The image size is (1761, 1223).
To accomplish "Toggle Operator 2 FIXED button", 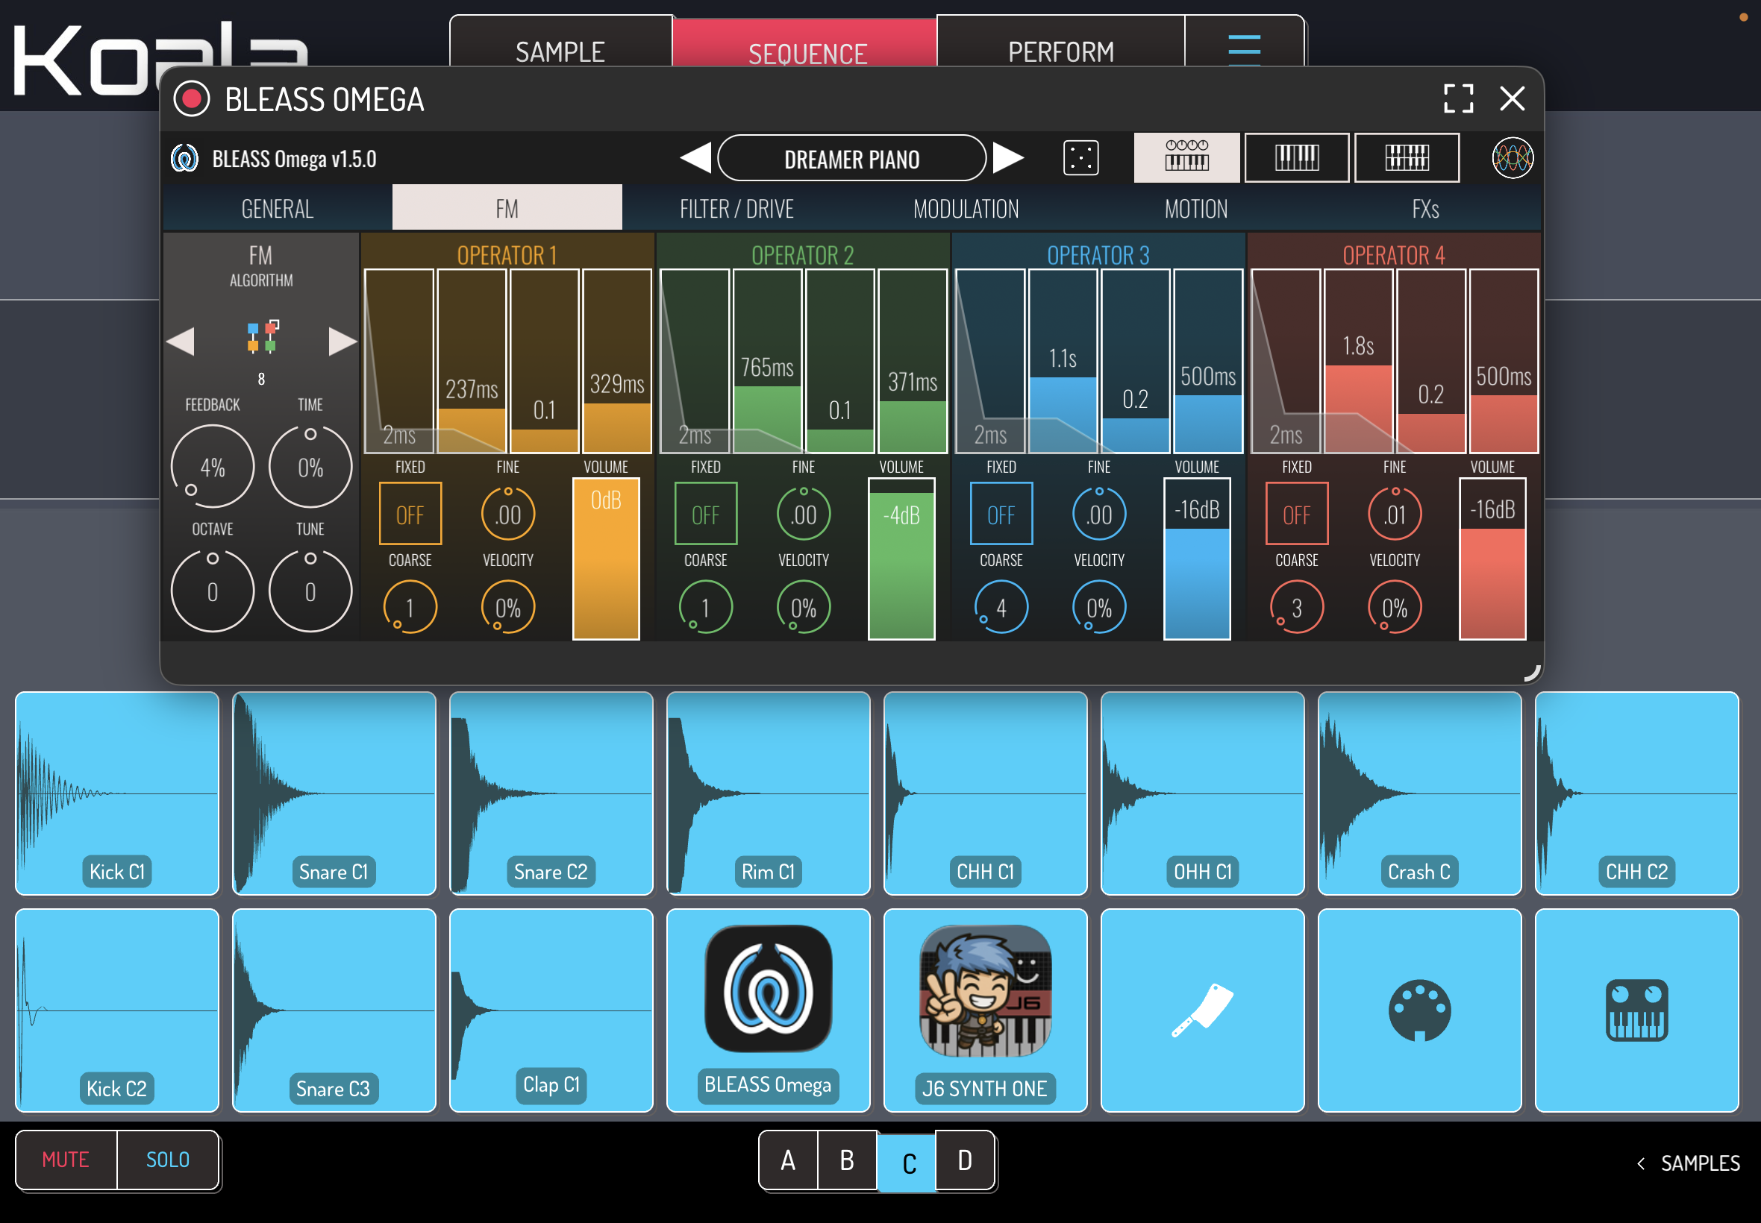I will coord(705,514).
